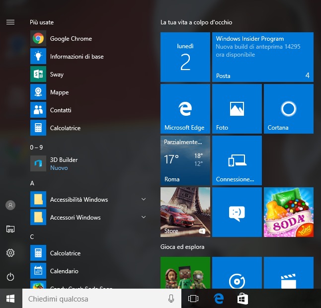This screenshot has height=308, width=321.
Task: Click the user account icon
Action: [10, 205]
